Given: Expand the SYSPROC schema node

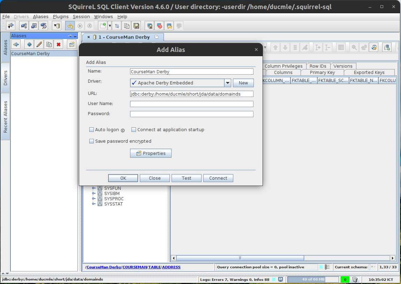Looking at the screenshot, I should coord(94,199).
